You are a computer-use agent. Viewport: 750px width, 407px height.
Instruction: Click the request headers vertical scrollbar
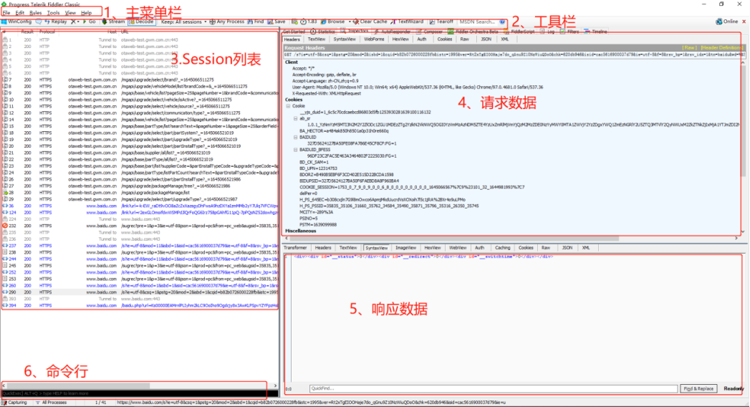(743, 146)
